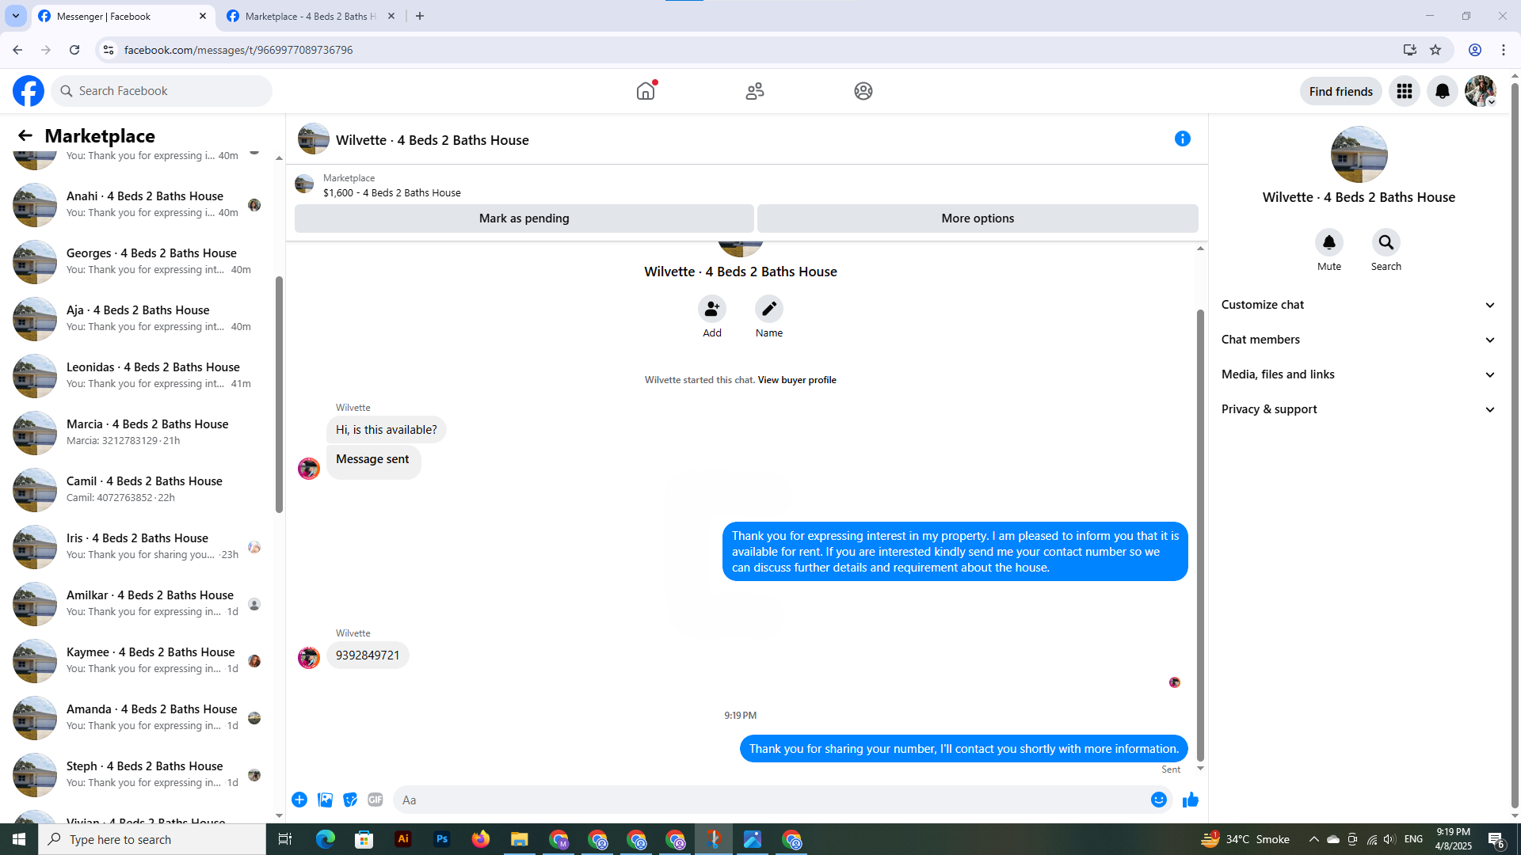Image resolution: width=1521 pixels, height=855 pixels.
Task: Click the GIF icon below the chat
Action: [375, 800]
